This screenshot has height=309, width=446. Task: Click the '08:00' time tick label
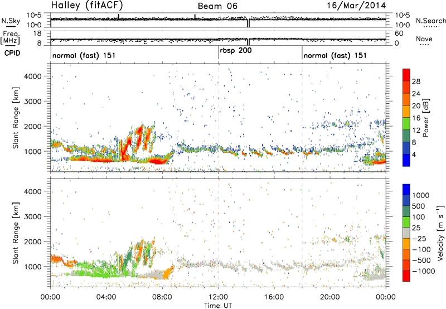(162, 297)
